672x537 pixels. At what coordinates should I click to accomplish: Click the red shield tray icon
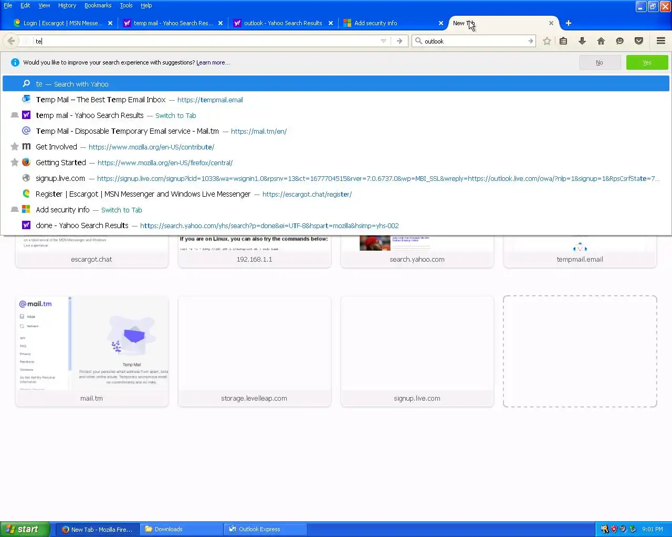614,529
